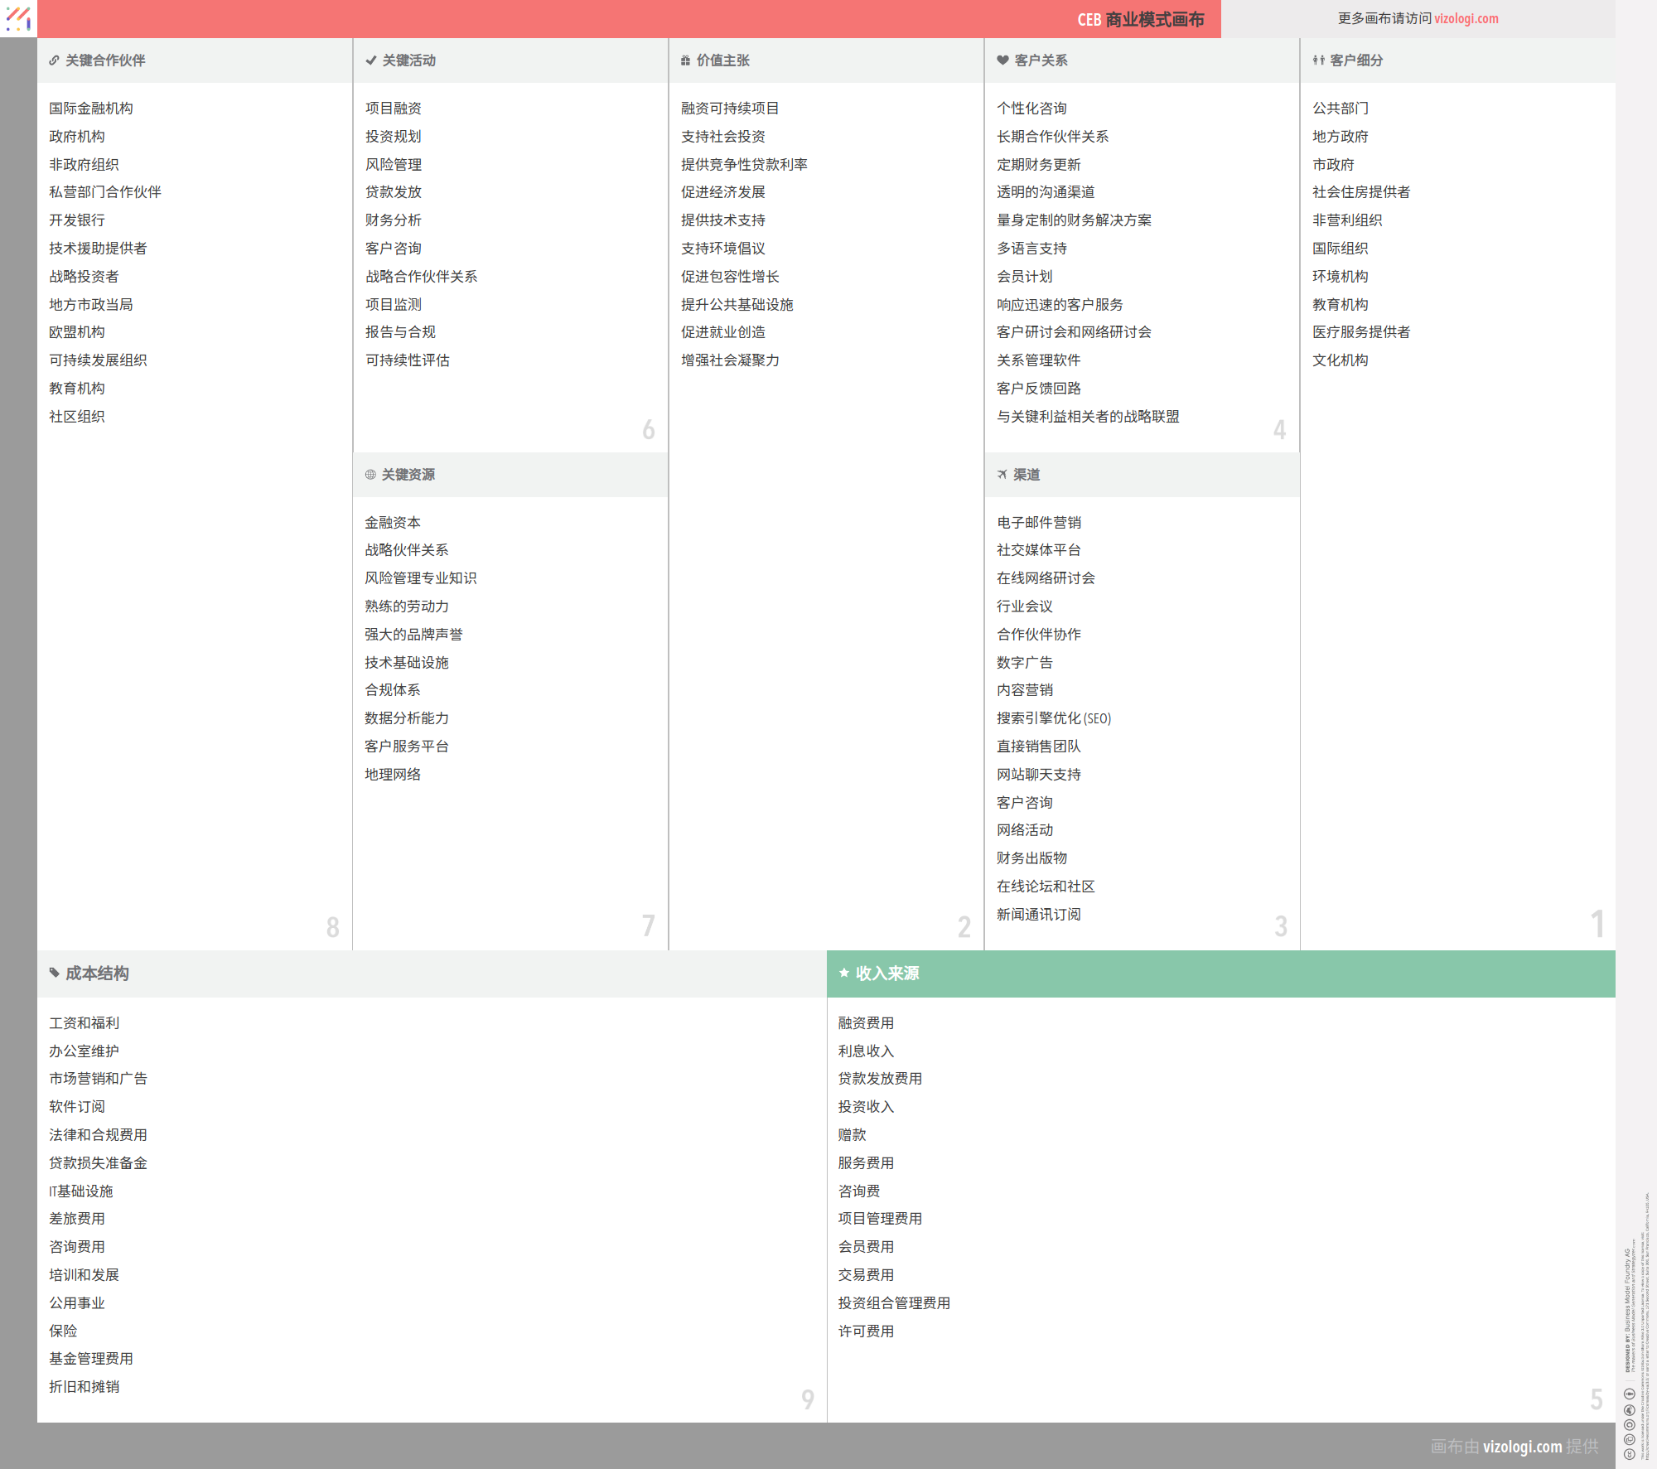Select the 收入来源 green header bar
1657x1469 pixels.
coord(1220,974)
